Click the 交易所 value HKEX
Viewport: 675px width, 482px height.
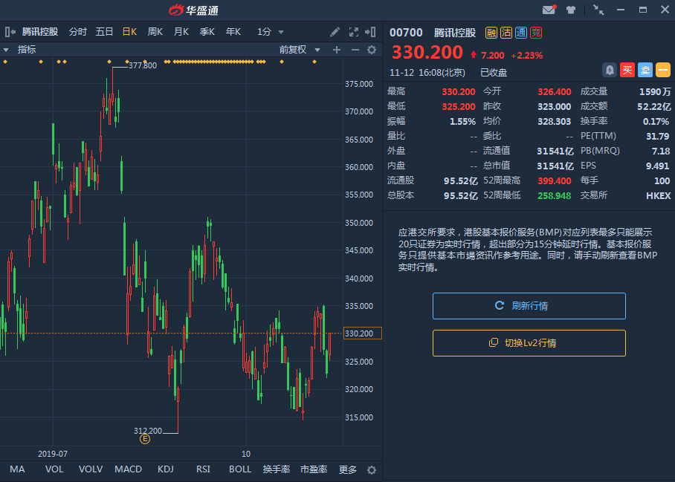[x=658, y=196]
